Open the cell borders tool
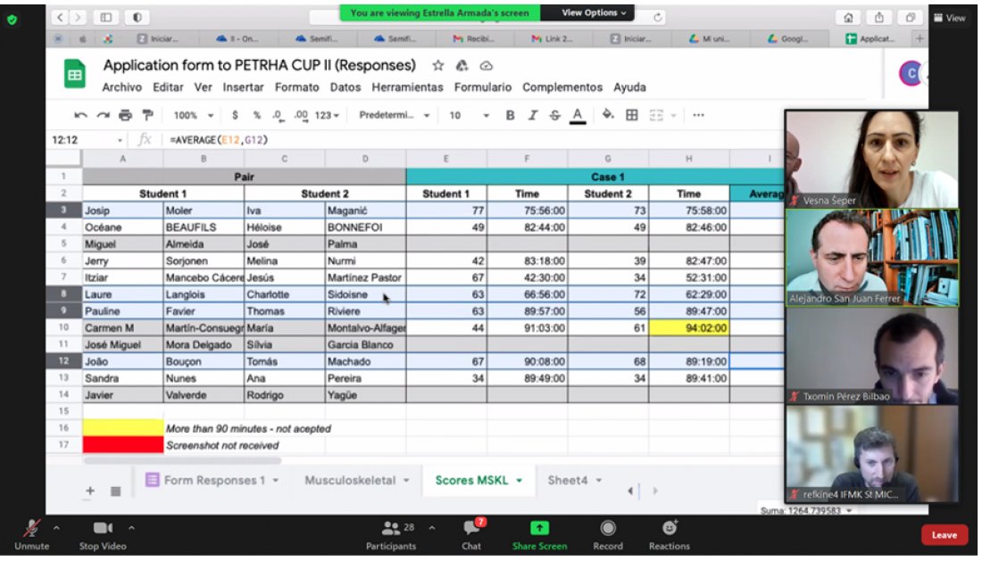 tap(632, 115)
